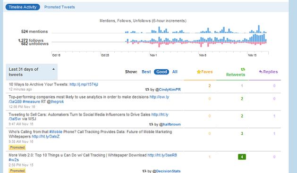Click the green retweet arrows icon above Retweets
297x173 pixels.
tap(243, 69)
